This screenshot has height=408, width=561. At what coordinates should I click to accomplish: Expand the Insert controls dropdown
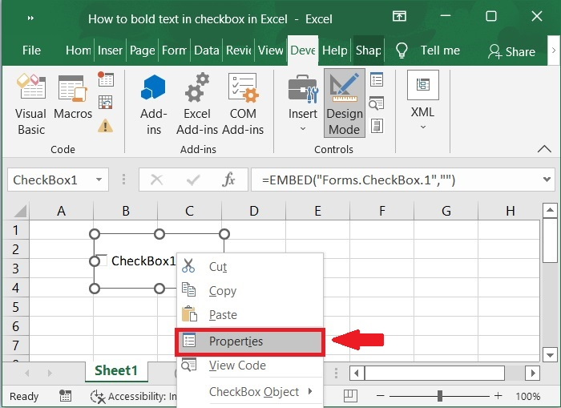[x=303, y=103]
